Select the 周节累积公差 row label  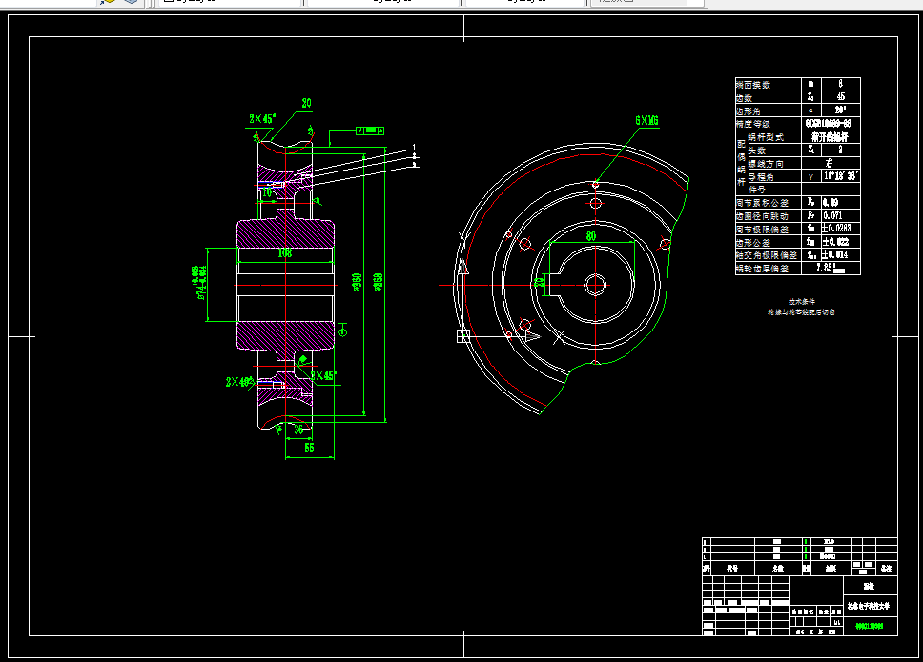(x=762, y=203)
